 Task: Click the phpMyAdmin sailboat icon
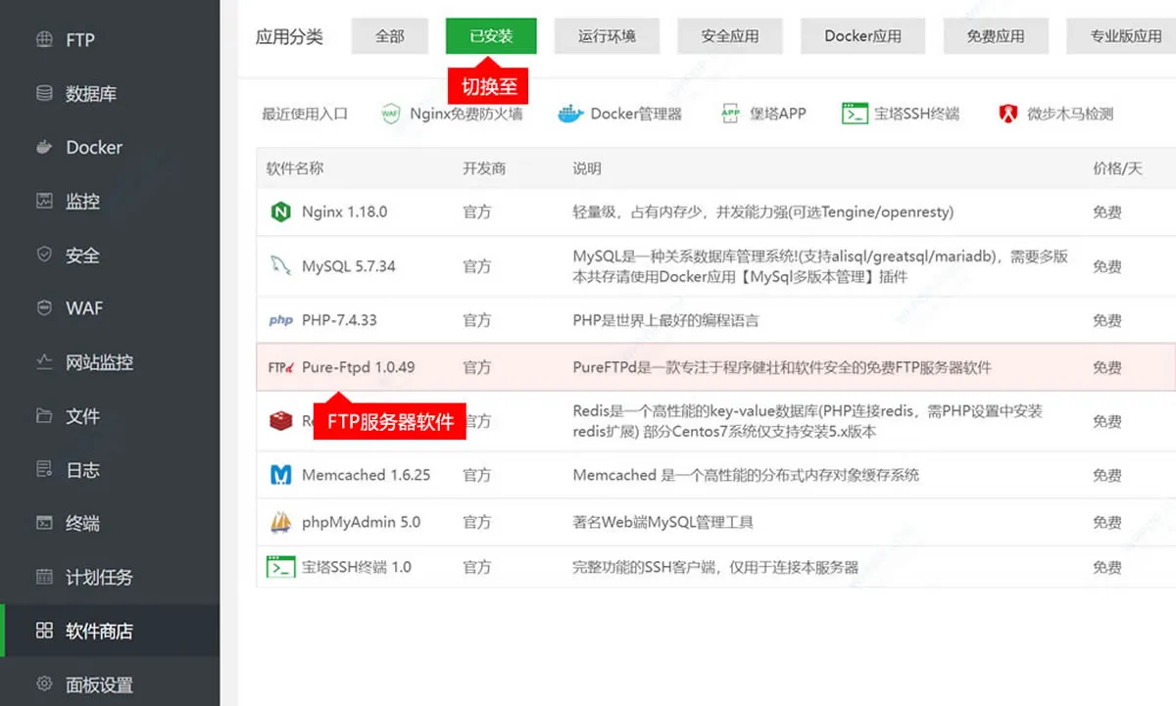tap(281, 522)
